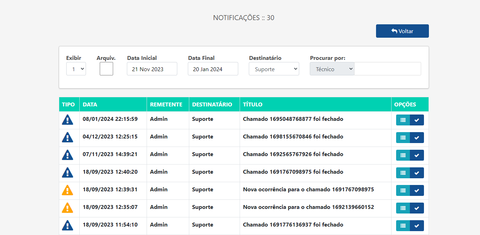
Task: Click the back arrow icon inside the Voltar button
Action: pos(394,31)
